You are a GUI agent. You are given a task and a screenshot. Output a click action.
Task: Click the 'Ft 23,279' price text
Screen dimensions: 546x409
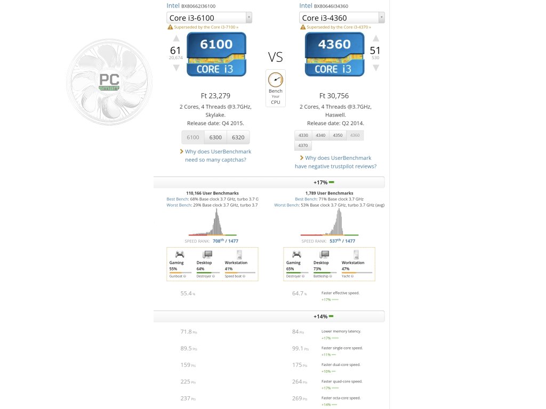[x=215, y=96]
